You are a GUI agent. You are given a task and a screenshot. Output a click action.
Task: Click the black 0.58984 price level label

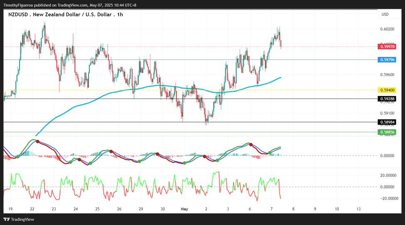click(x=387, y=122)
